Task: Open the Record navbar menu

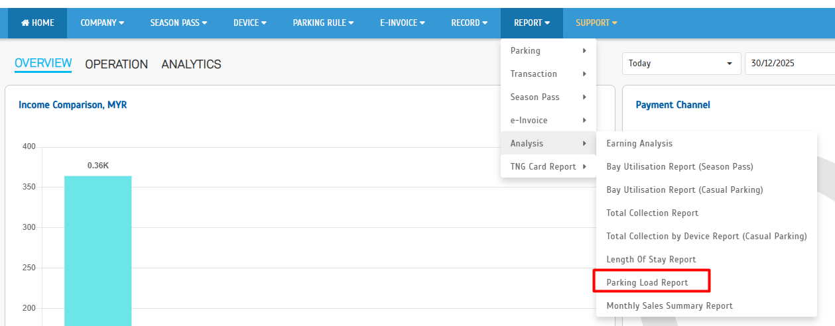Action: coord(469,23)
